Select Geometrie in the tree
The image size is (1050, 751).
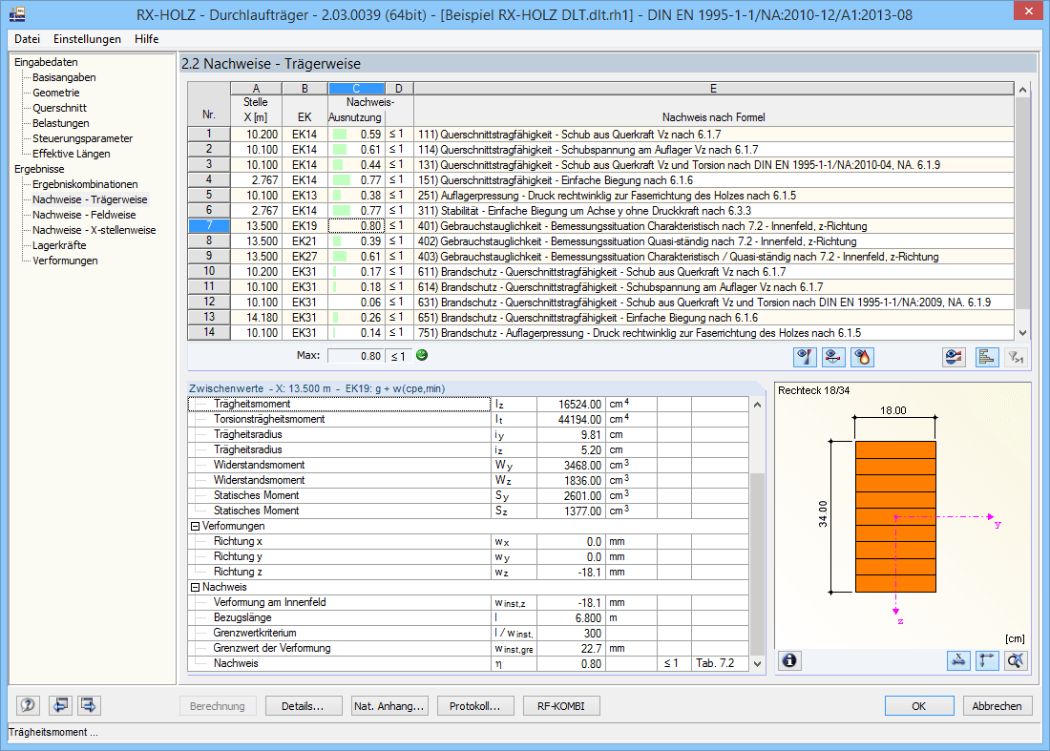pyautogui.click(x=55, y=93)
